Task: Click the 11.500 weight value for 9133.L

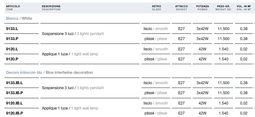Action: coord(223,29)
